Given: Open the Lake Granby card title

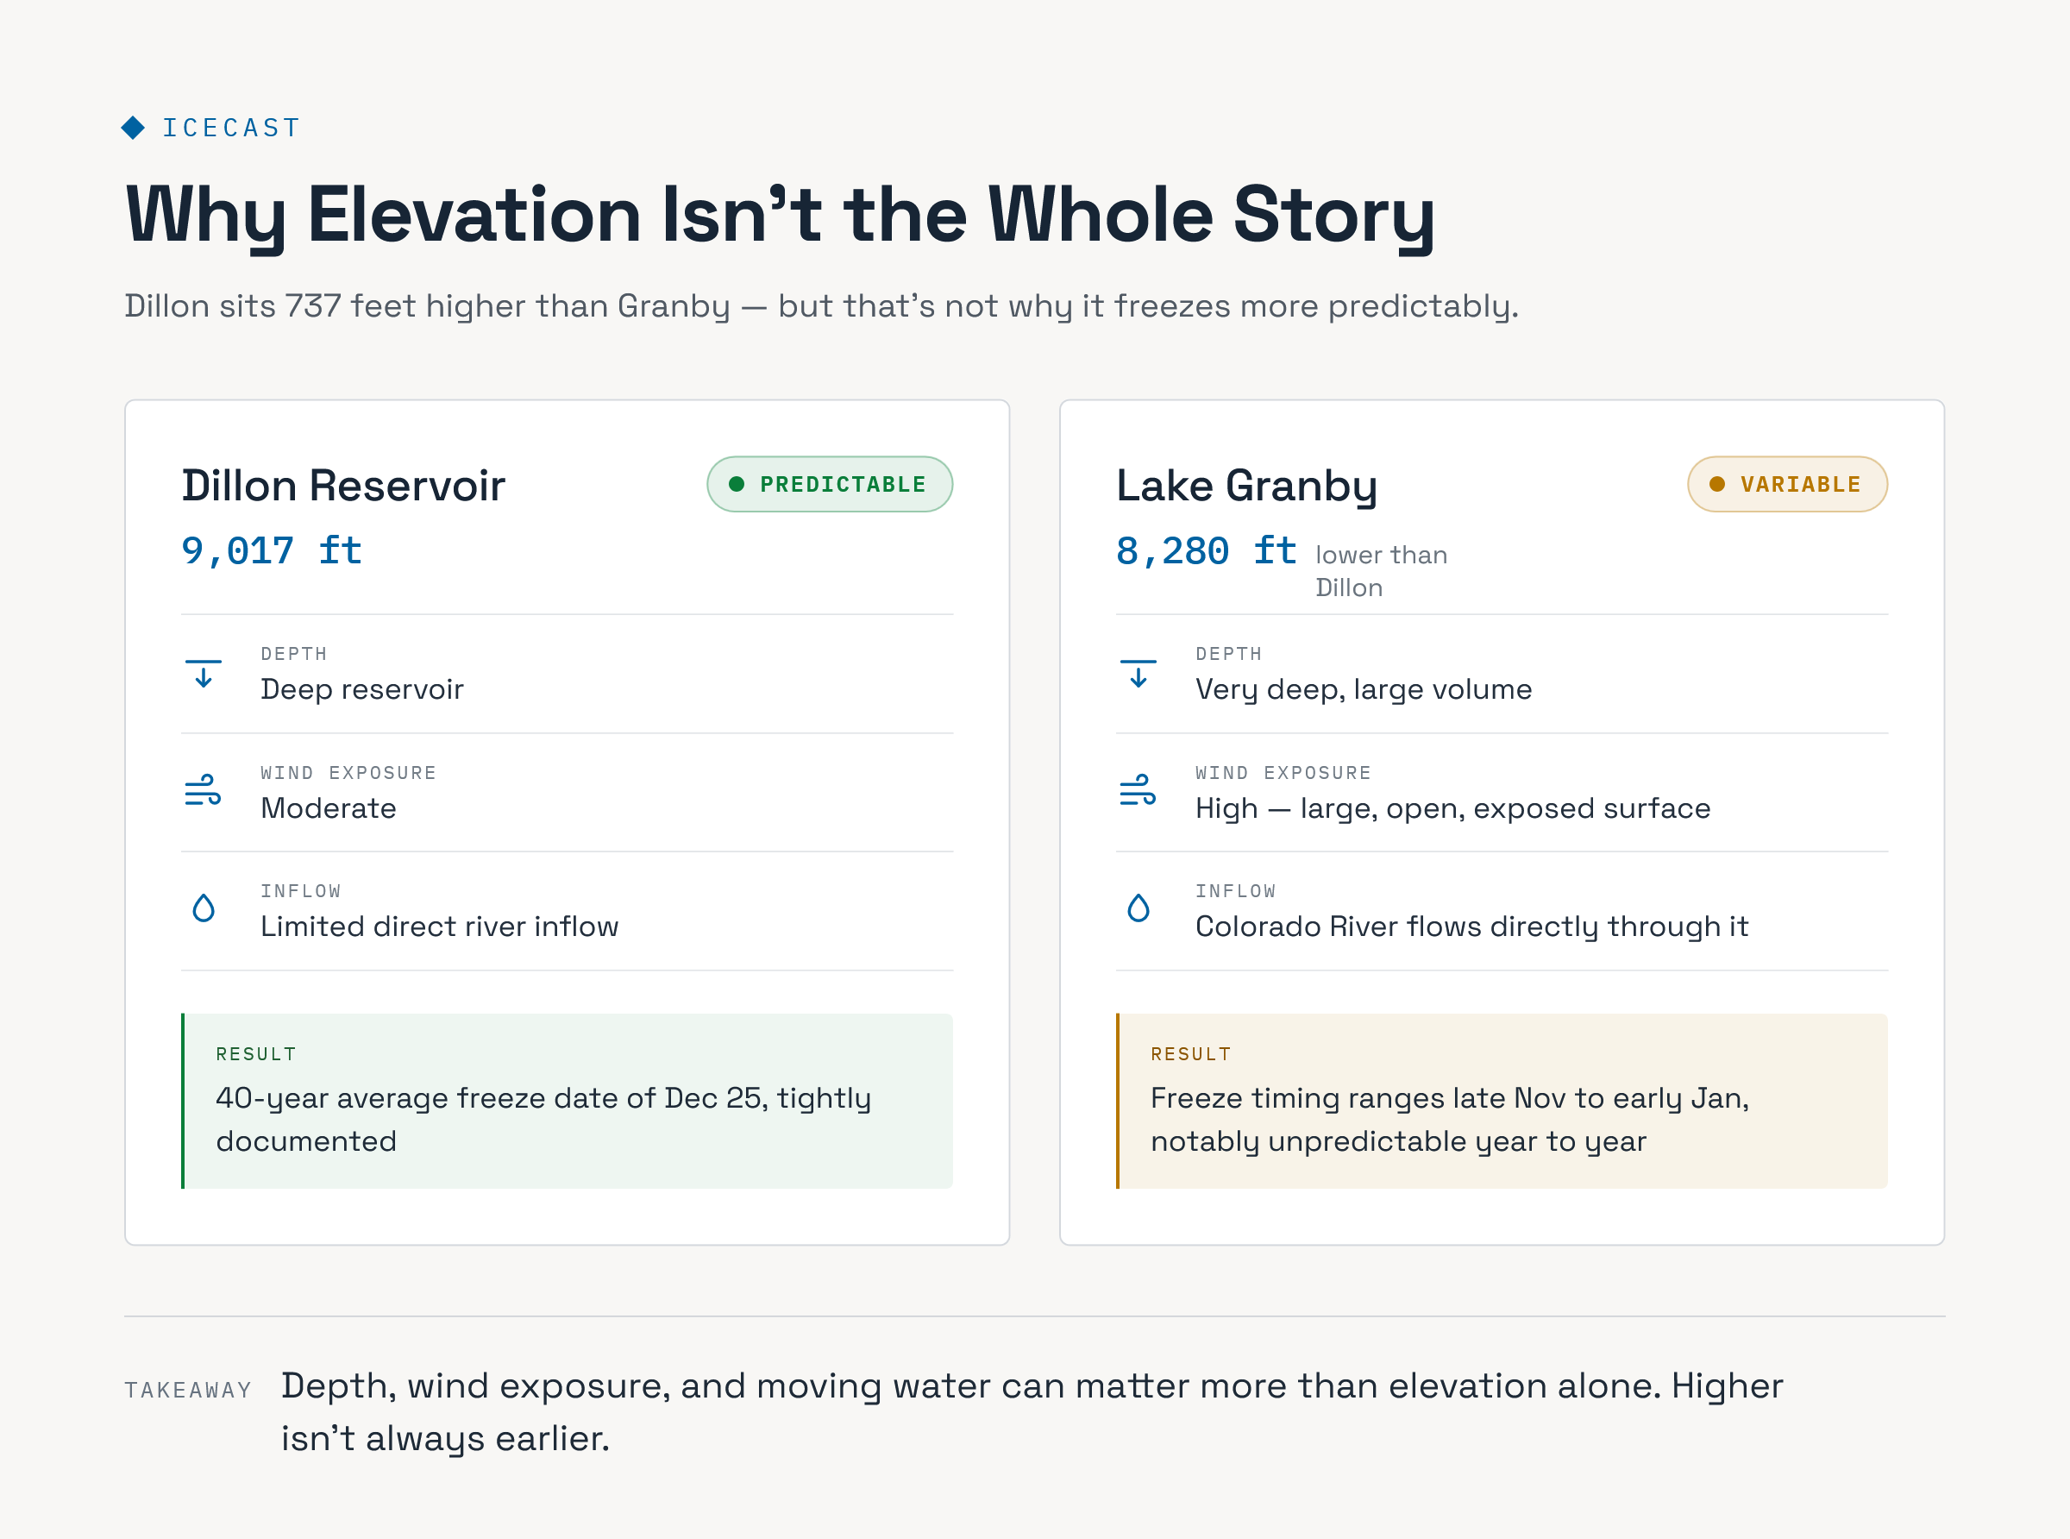Looking at the screenshot, I should [x=1246, y=486].
